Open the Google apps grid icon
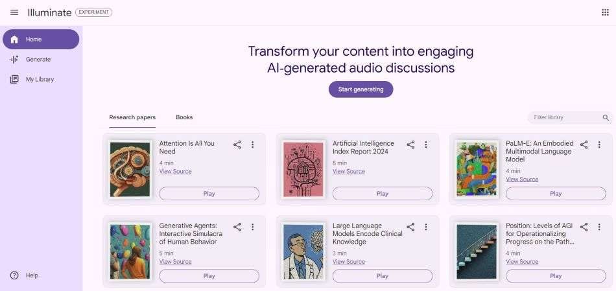The height and width of the screenshot is (291, 616). (605, 12)
